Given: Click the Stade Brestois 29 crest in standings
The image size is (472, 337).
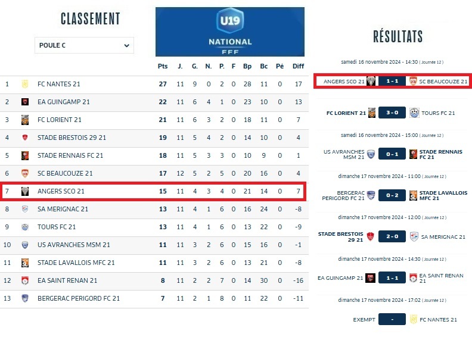Looking at the screenshot, I should 25,138.
